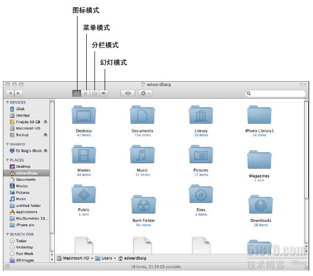
Task: Click the sidebar scroll up arrow
Action: [x=52, y=255]
